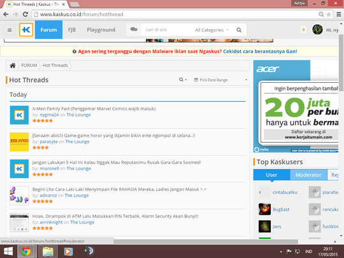Viewport: 344px width, 258px height.
Task: Click the Acer advertisement banner
Action: point(296,106)
